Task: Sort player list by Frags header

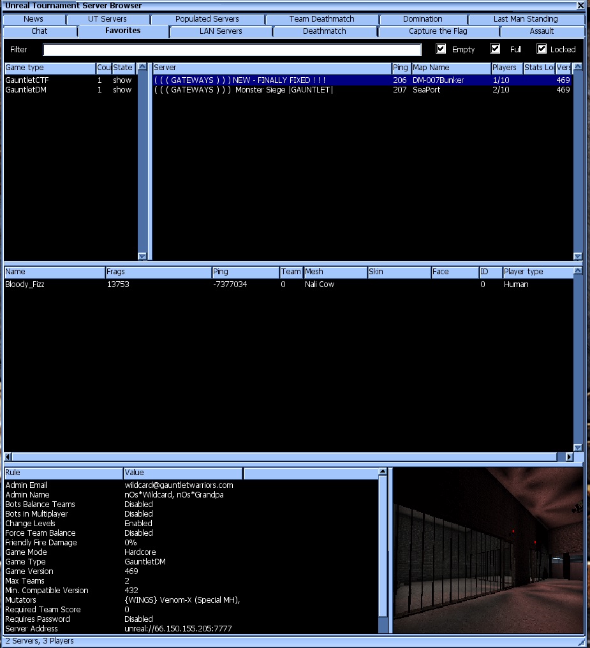Action: pos(159,272)
